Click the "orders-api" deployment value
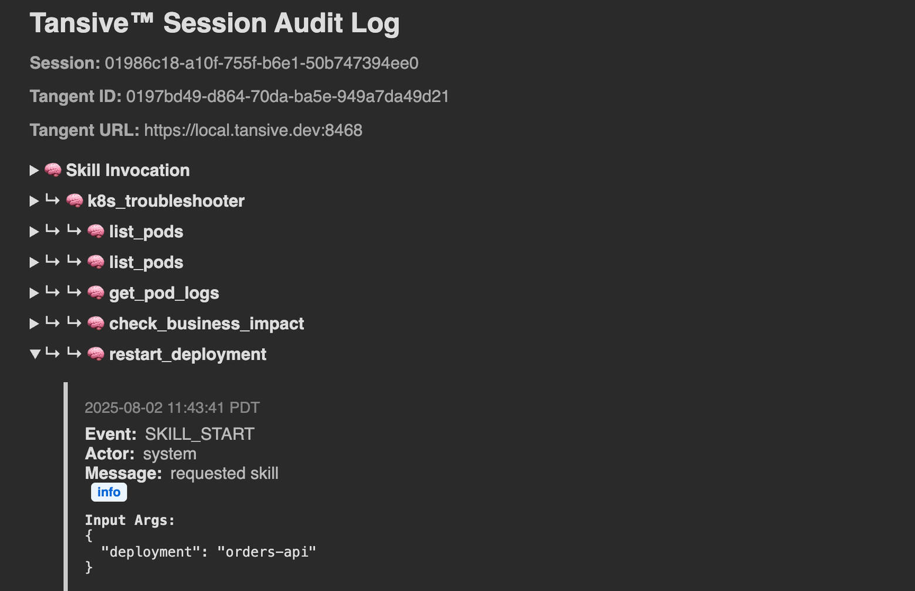 (266, 552)
